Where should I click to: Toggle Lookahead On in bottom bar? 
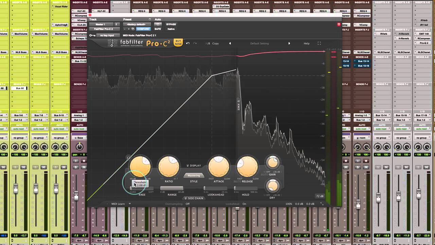[x=244, y=204]
